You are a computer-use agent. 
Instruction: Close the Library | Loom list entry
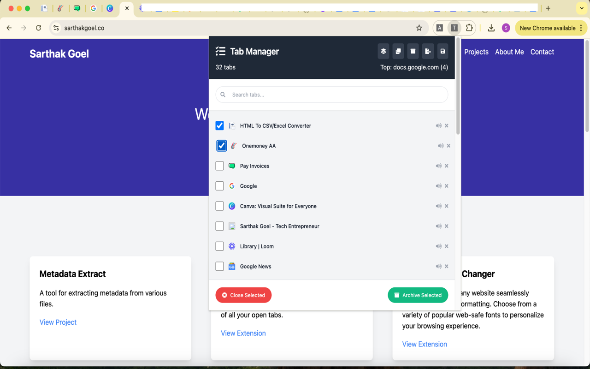447,246
